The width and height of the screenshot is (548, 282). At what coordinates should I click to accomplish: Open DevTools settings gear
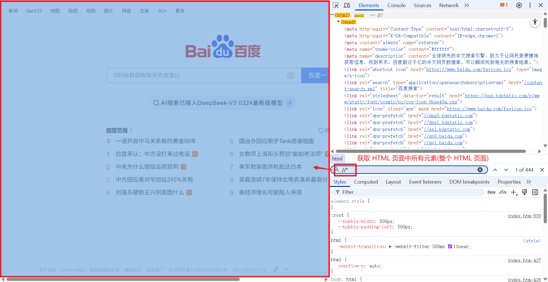click(x=519, y=5)
